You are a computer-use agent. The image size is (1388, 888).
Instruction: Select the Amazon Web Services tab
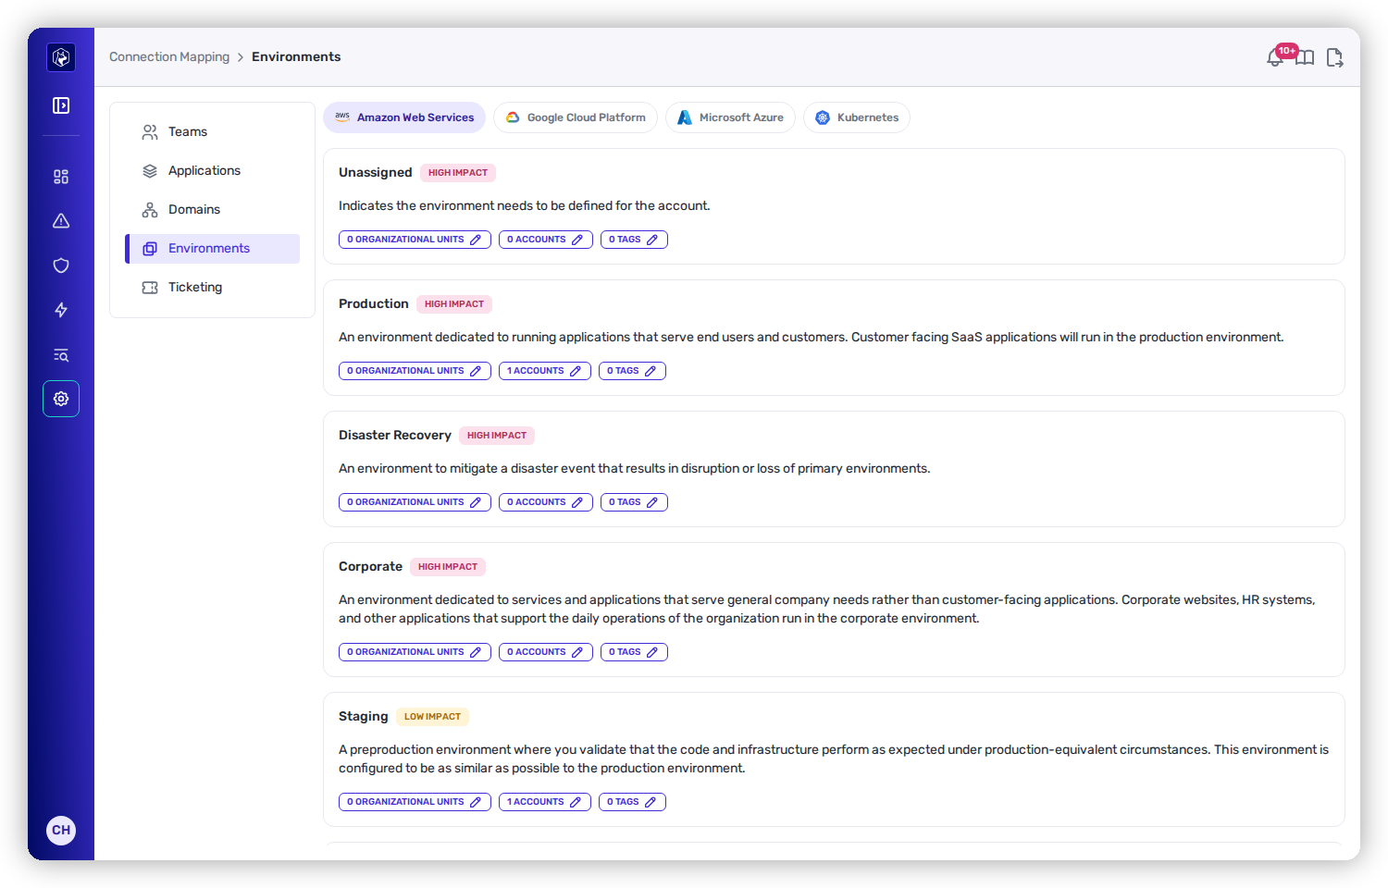click(x=404, y=117)
